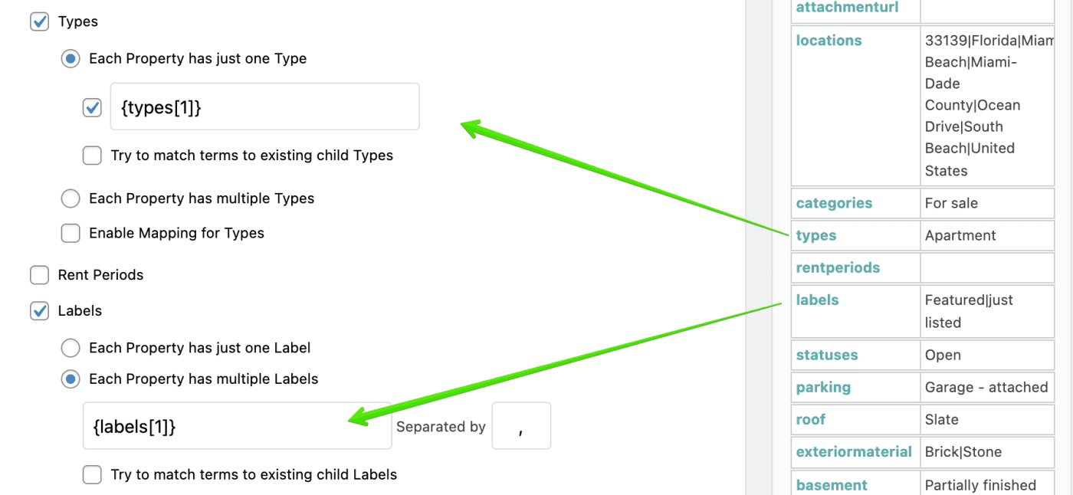Enable Mapping for Types checkbox
Image resolution: width=1073 pixels, height=495 pixels.
click(71, 233)
